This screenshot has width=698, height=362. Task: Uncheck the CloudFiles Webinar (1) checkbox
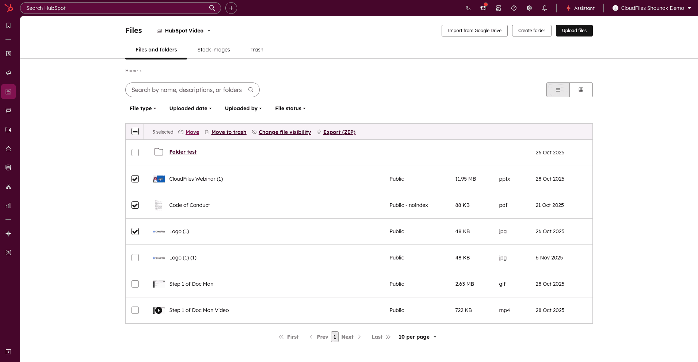pos(135,179)
